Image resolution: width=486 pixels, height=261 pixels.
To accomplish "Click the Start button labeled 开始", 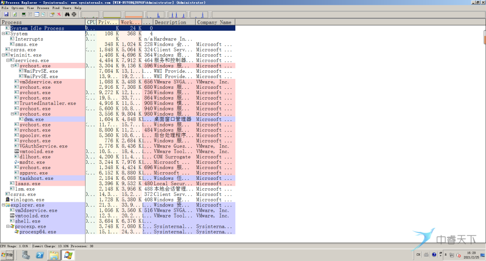I will pyautogui.click(x=7, y=255).
